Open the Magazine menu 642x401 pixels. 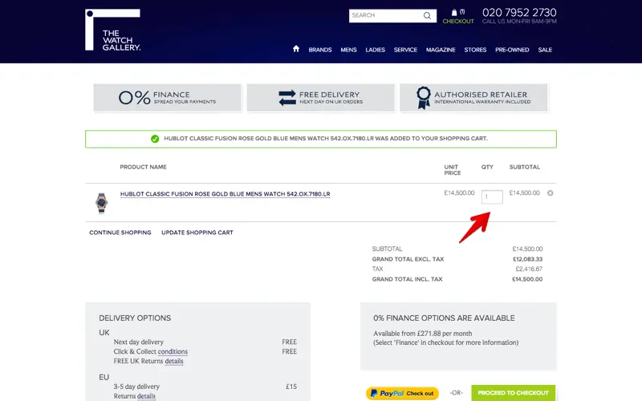point(441,50)
